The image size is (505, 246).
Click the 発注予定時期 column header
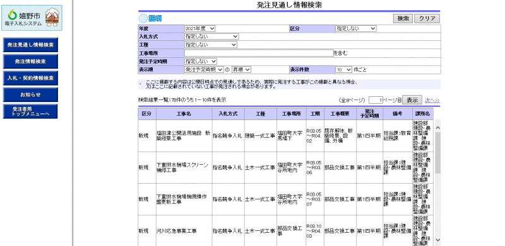coord(369,114)
